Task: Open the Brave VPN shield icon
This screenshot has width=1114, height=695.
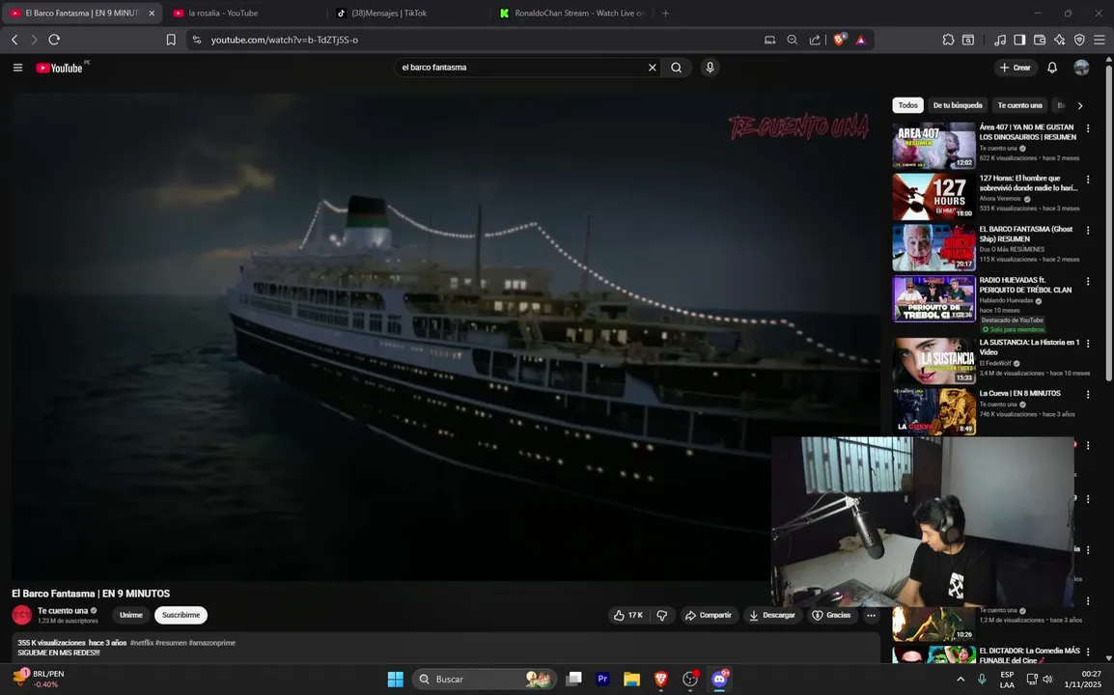Action: coord(1079,40)
